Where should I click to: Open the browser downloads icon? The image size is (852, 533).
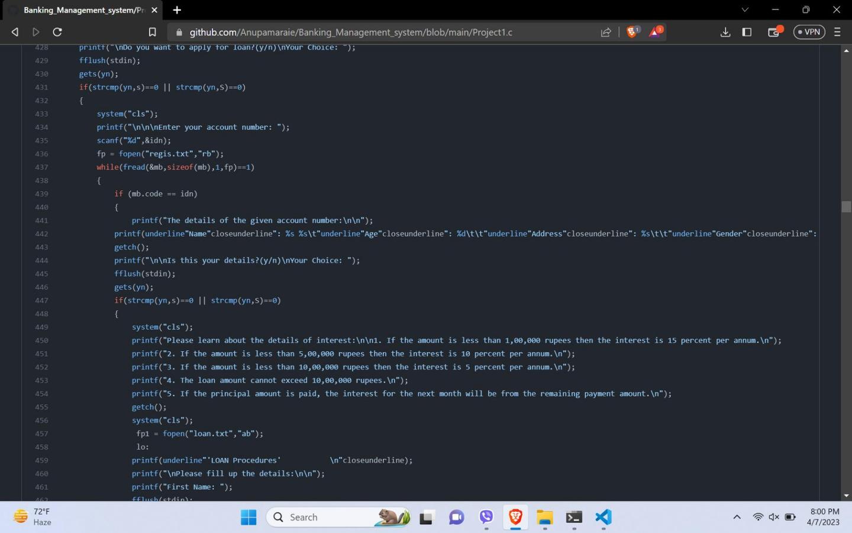[725, 32]
